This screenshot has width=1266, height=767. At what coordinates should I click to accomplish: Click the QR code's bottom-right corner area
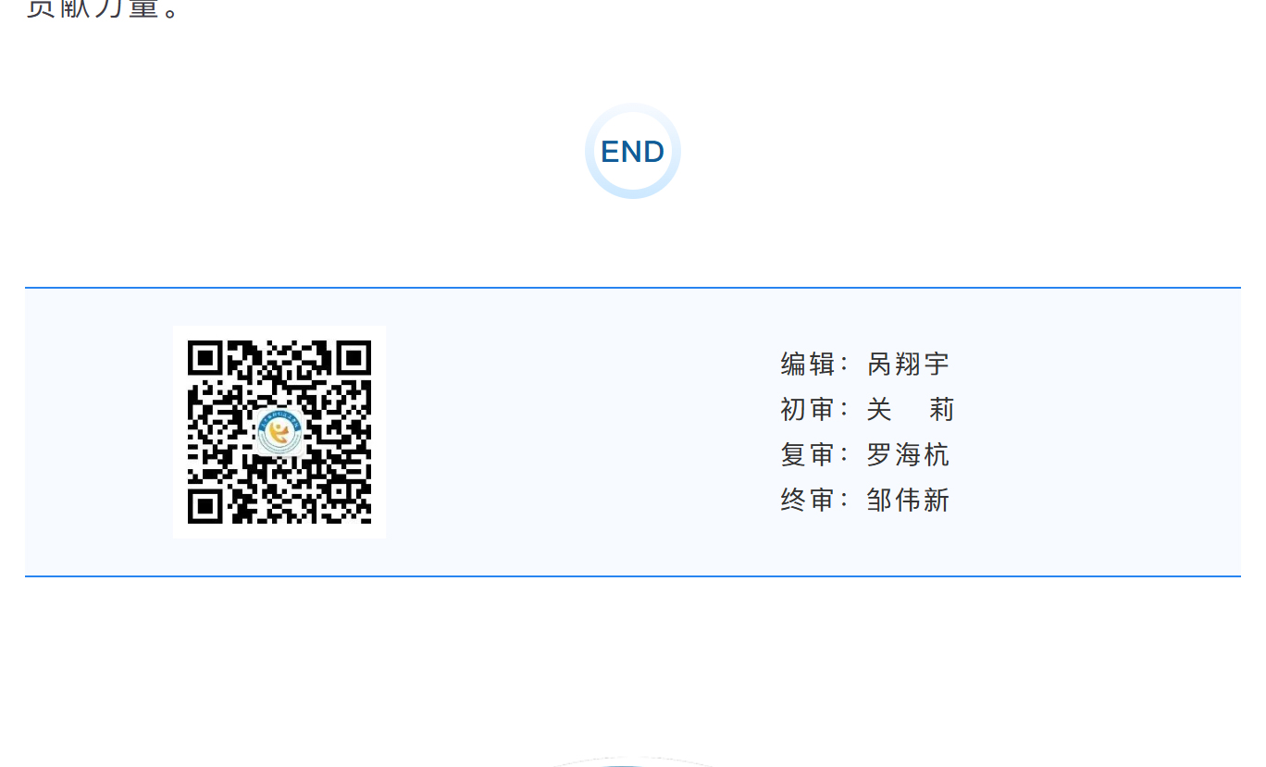click(354, 506)
